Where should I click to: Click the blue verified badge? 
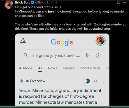(33, 3)
